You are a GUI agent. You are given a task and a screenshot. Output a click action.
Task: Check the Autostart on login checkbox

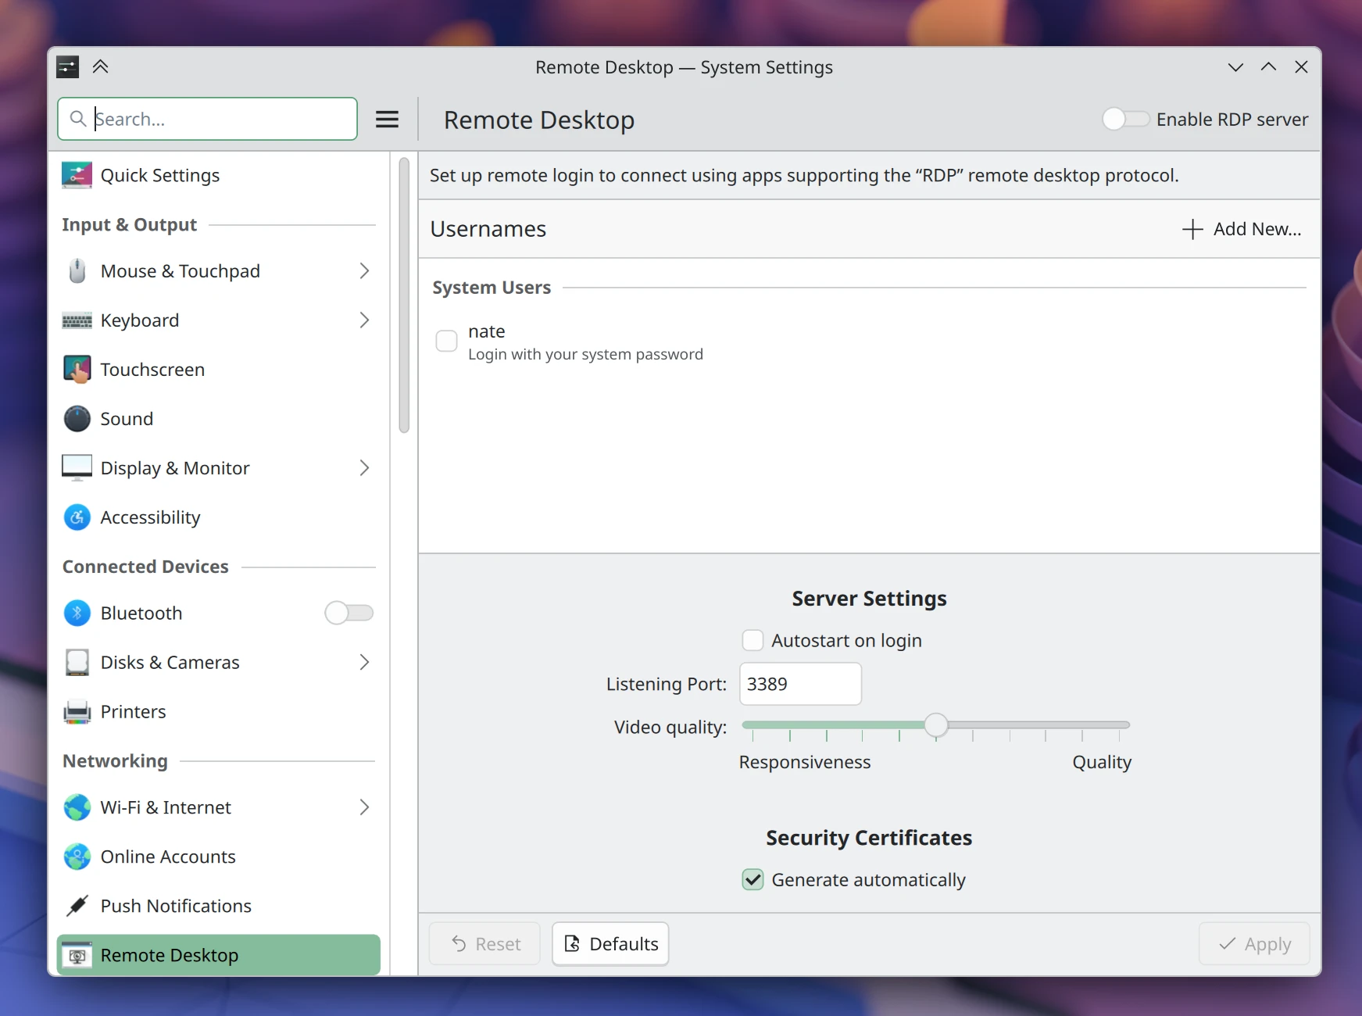point(752,641)
